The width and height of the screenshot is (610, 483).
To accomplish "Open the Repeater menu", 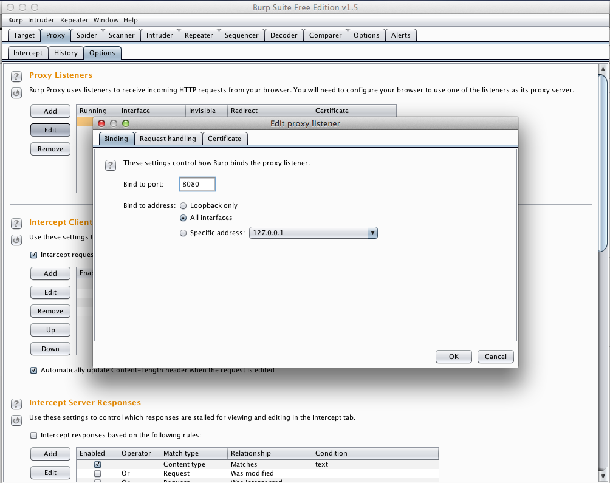I will click(74, 20).
